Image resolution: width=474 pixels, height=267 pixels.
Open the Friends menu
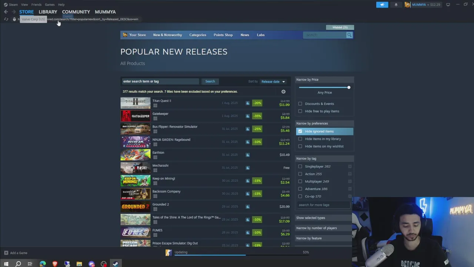pyautogui.click(x=36, y=5)
